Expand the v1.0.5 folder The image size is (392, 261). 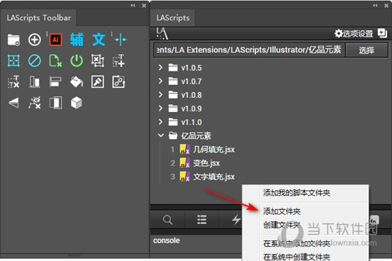coord(160,68)
